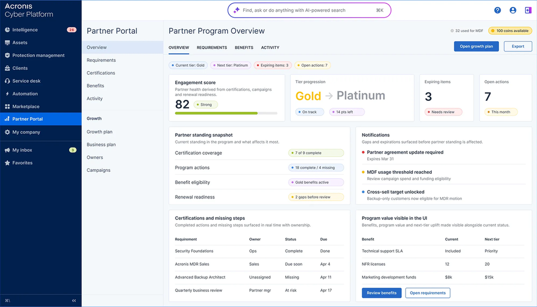Click the Automation lightning bolt icon
The image size is (537, 307).
[x=7, y=94]
